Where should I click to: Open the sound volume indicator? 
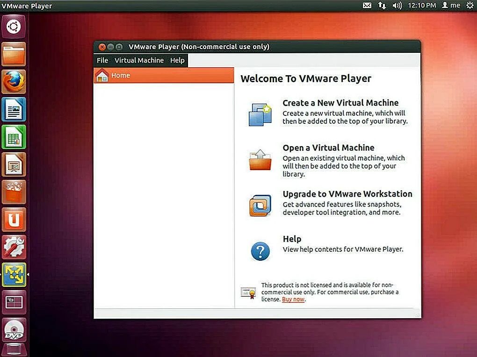point(397,6)
